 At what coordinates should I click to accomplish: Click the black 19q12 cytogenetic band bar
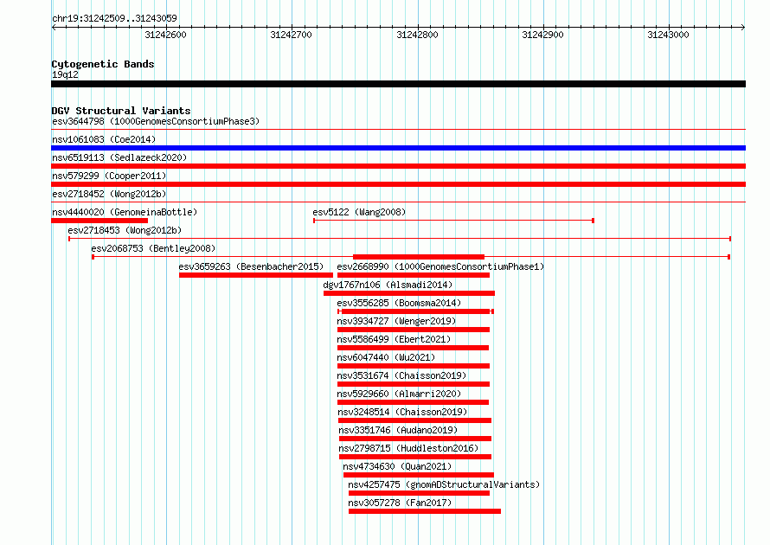click(398, 84)
